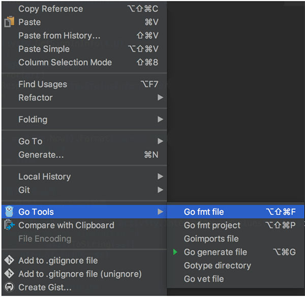Click the icon beside Add to .gitignore file (unignore)
The height and width of the screenshot is (297, 305).
pyautogui.click(x=9, y=274)
